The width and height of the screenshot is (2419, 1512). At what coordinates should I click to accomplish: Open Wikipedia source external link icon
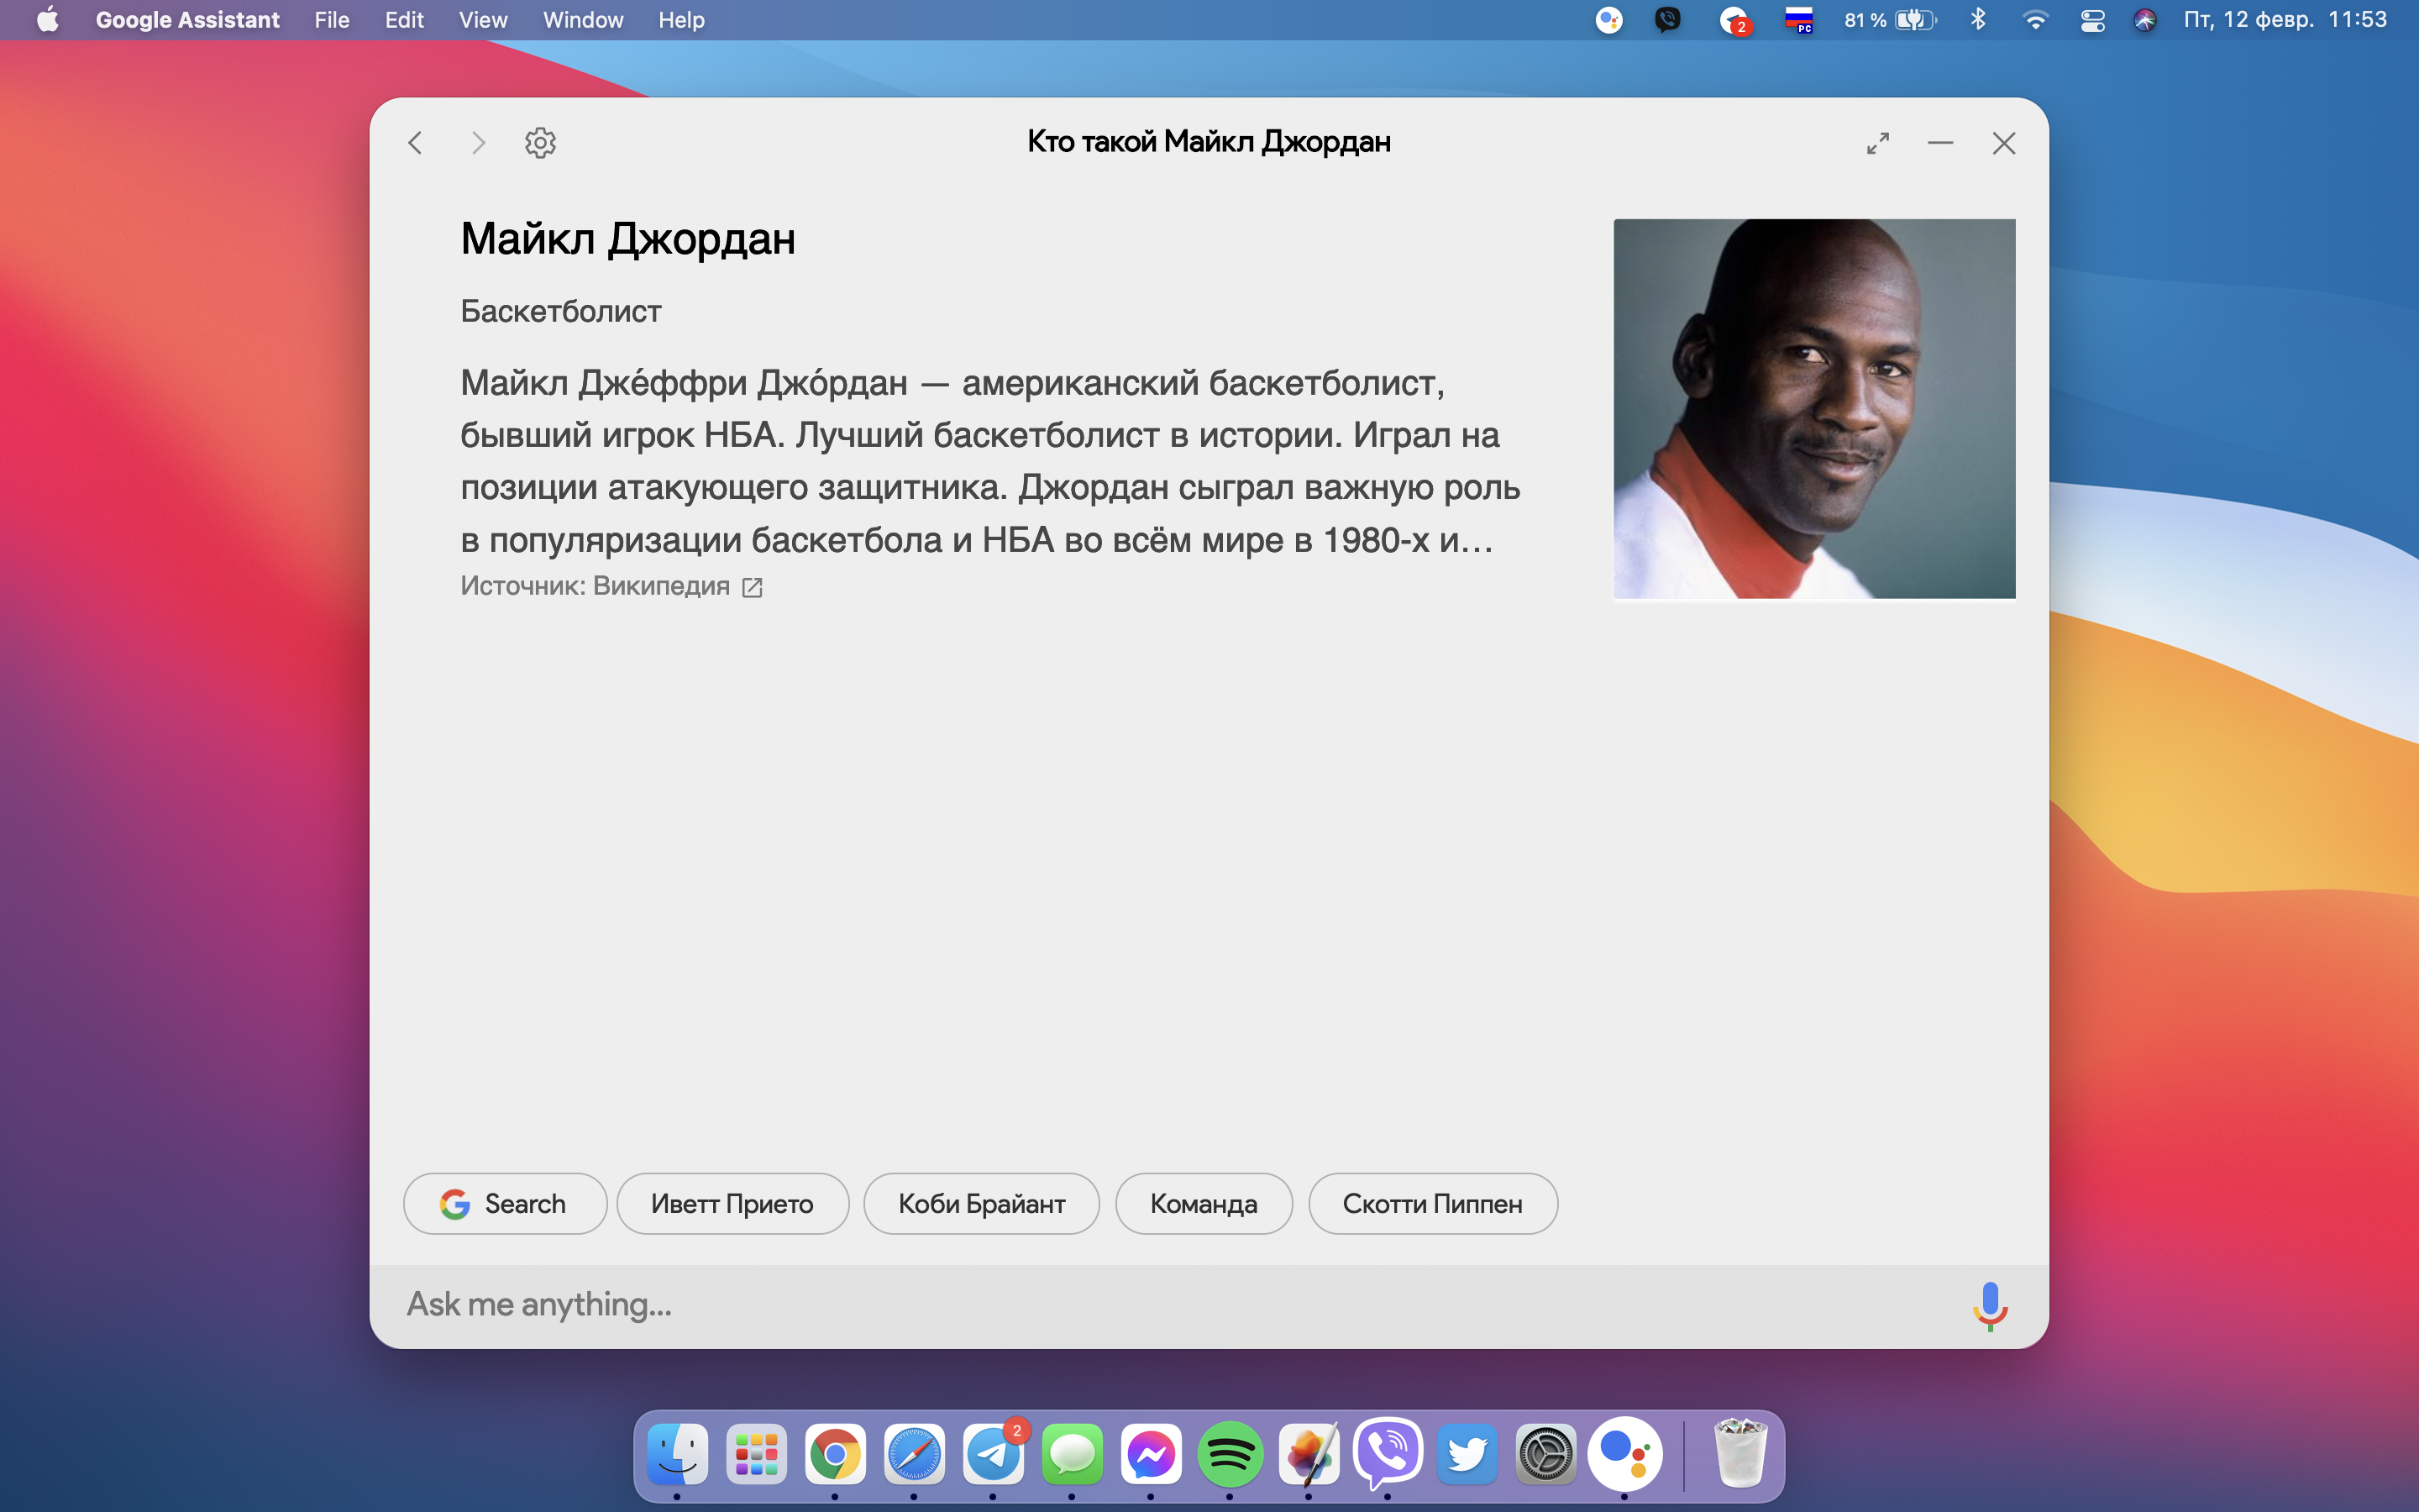[753, 588]
